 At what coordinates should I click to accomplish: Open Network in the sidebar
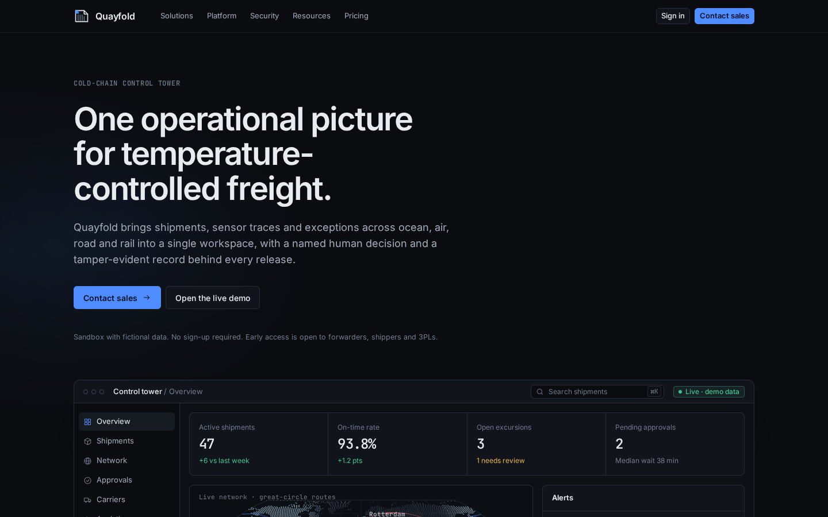tap(126, 461)
